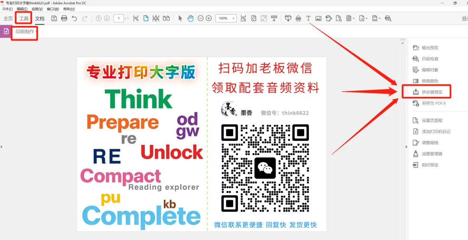Image resolution: width=468 pixels, height=240 pixels.
Task: Switch to two-page scrolling view
Action: tap(156, 19)
